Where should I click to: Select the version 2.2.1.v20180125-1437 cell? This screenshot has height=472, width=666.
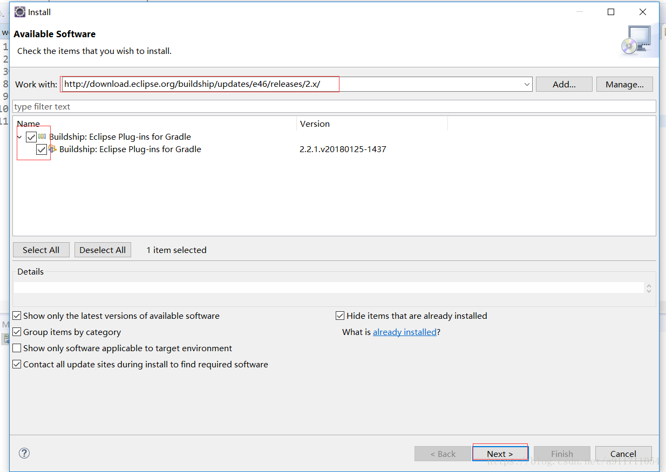pyautogui.click(x=343, y=149)
